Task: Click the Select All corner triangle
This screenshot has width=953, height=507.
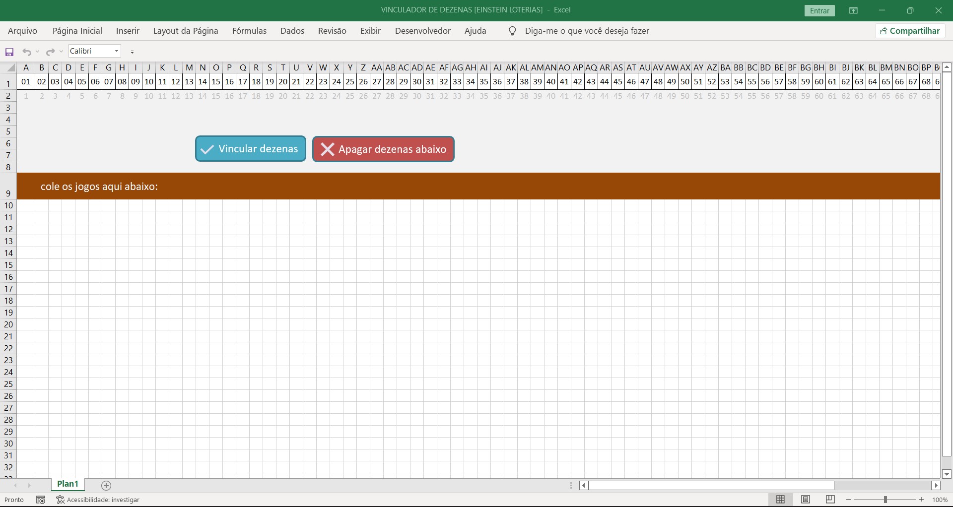Action: (9, 68)
